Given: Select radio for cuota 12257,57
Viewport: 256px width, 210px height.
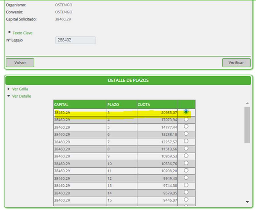Looking at the screenshot, I should [186, 141].
